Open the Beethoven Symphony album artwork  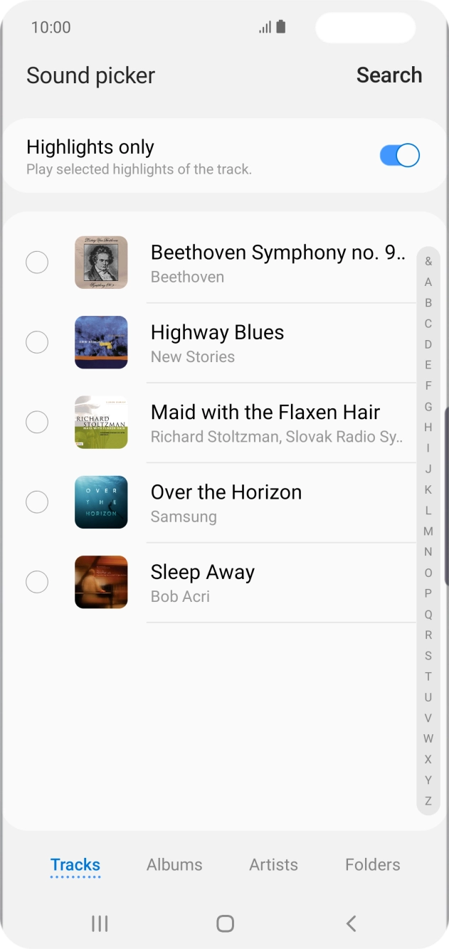pyautogui.click(x=101, y=262)
